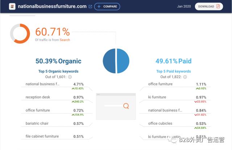Viewport: 232px width, 150px height.
Task: Open the Top 5 Paid keywords link
Action: (174, 71)
